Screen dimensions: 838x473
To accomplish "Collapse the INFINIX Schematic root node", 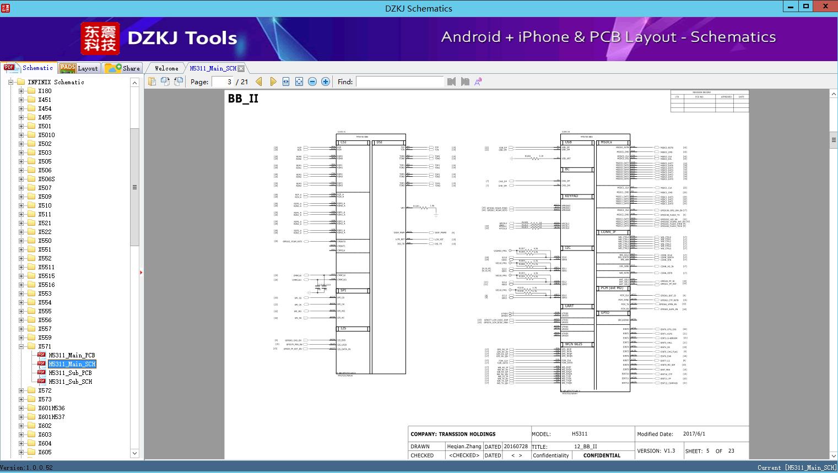I will (10, 82).
